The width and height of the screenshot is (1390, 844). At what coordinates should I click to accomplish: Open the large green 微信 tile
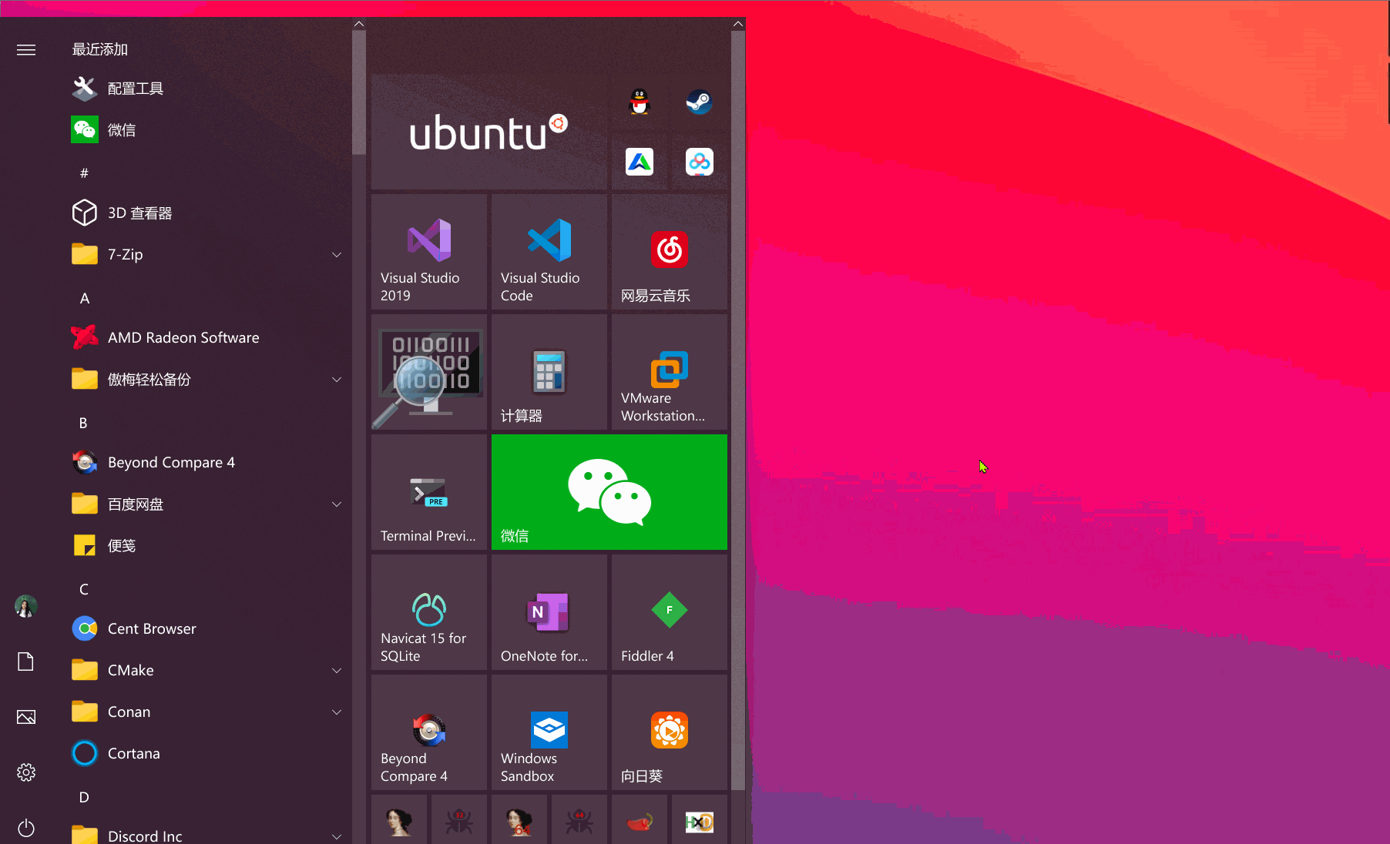(609, 492)
